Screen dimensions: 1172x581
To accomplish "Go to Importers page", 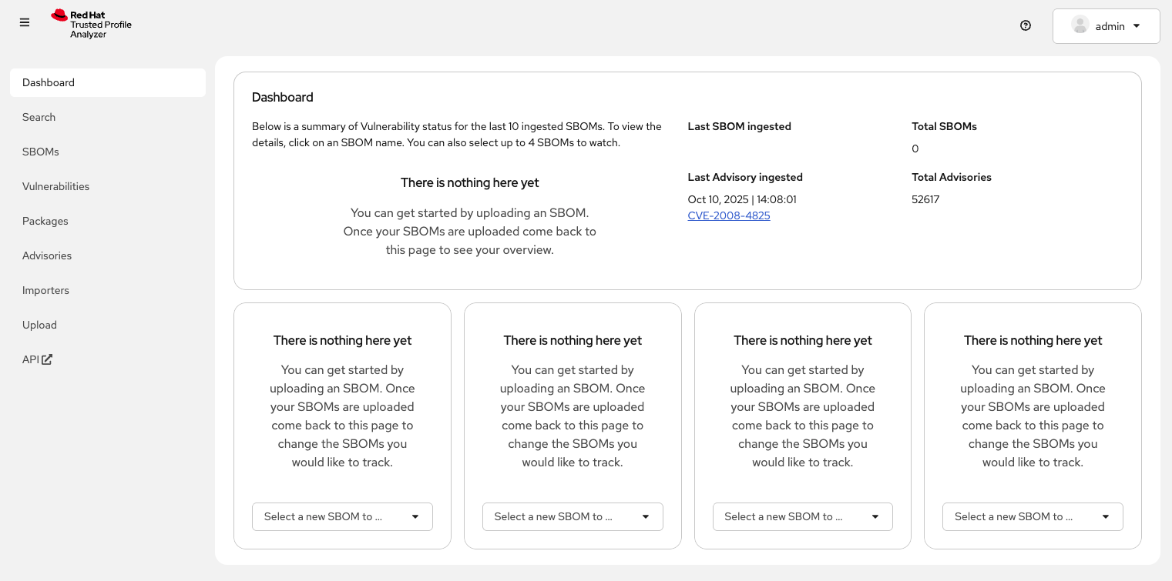I will [x=45, y=290].
